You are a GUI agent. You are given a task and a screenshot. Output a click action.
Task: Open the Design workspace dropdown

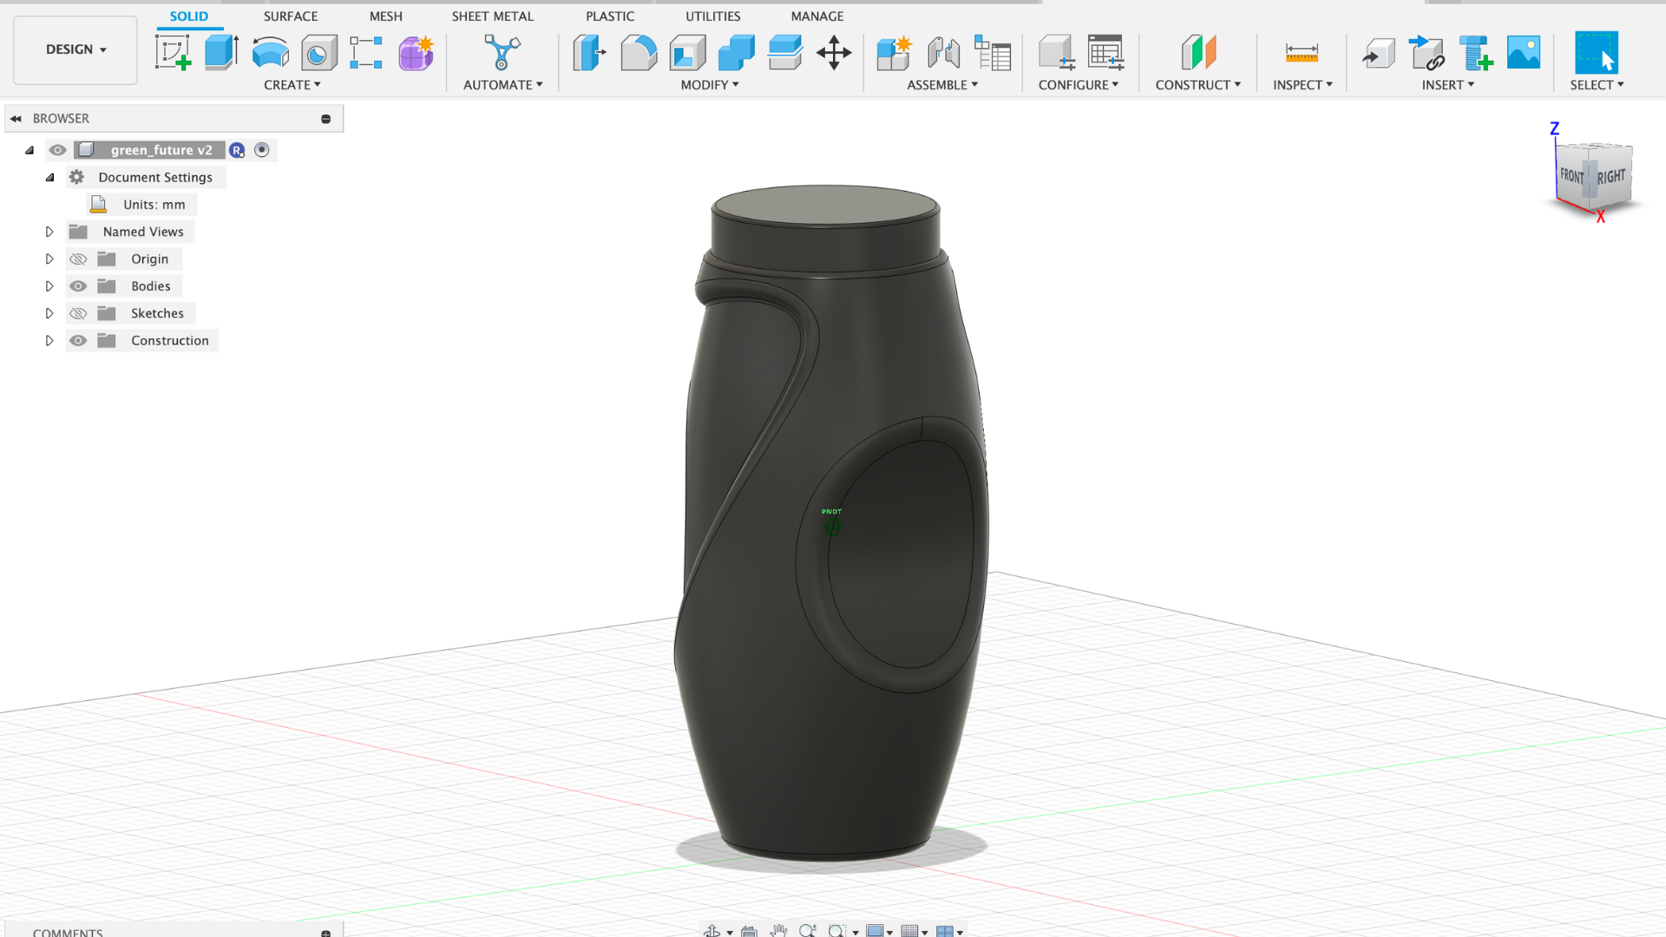[x=75, y=49]
